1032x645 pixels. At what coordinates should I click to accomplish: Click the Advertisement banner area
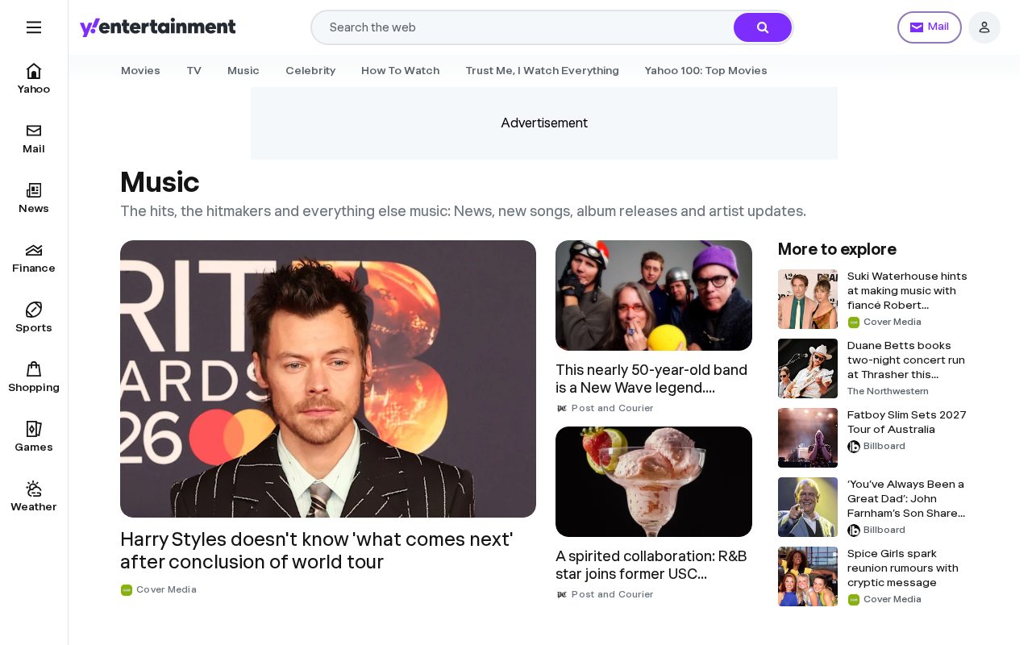544,123
